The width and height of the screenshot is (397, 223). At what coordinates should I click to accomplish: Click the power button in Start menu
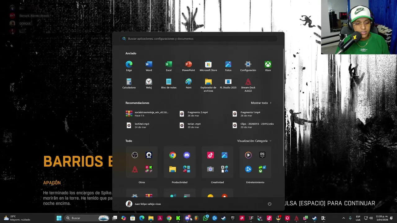(270, 204)
